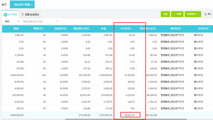Click the 本月折旧 column header
The height and width of the screenshot is (120, 213).
(125, 29)
